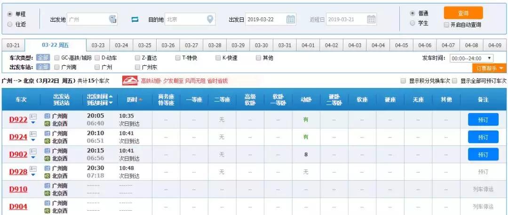Click 过 station icon in D910 row
Image resolution: width=508 pixels, height=215 pixels.
pyautogui.click(x=48, y=185)
